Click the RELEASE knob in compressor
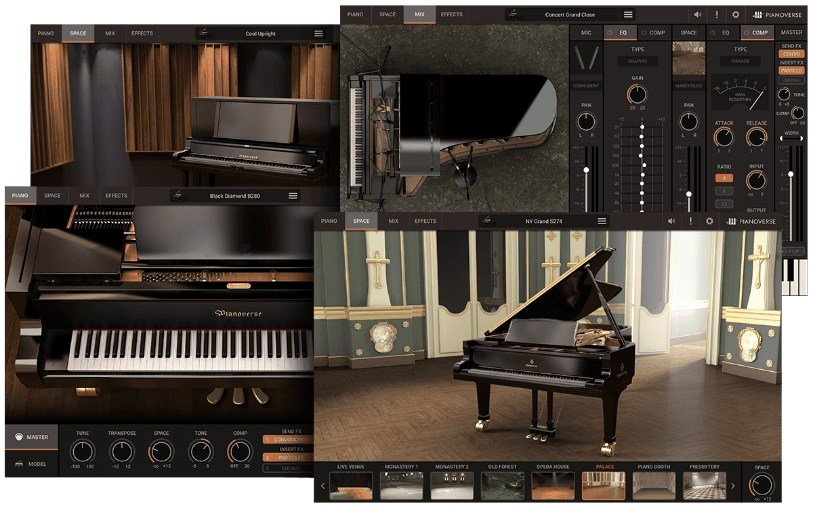Image resolution: width=813 pixels, height=508 pixels. (756, 137)
